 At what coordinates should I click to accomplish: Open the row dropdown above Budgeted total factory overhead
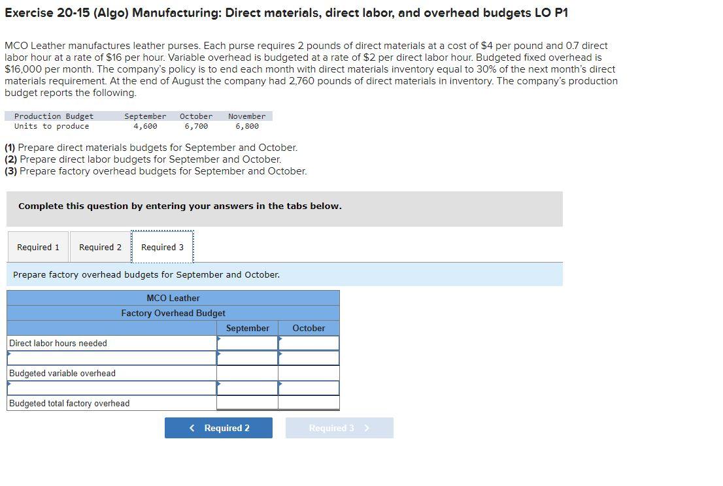[x=111, y=387]
